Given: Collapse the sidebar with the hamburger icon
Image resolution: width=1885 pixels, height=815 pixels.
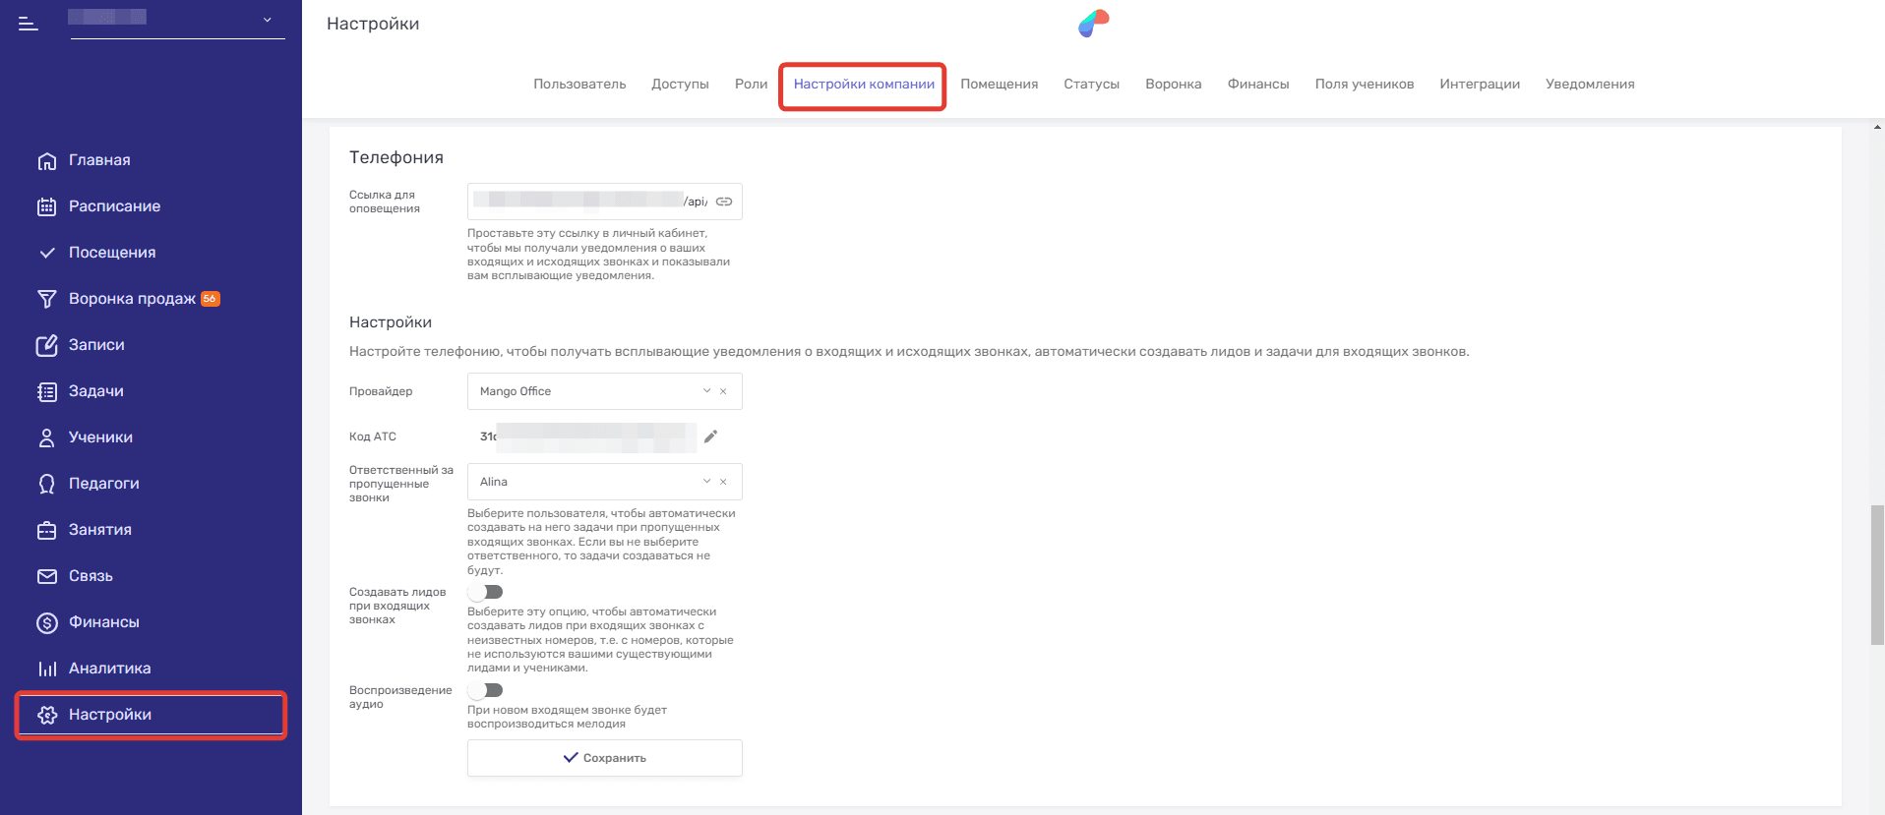Looking at the screenshot, I should tap(29, 24).
